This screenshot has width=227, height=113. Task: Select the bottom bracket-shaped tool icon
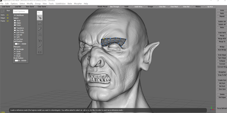pos(40,51)
